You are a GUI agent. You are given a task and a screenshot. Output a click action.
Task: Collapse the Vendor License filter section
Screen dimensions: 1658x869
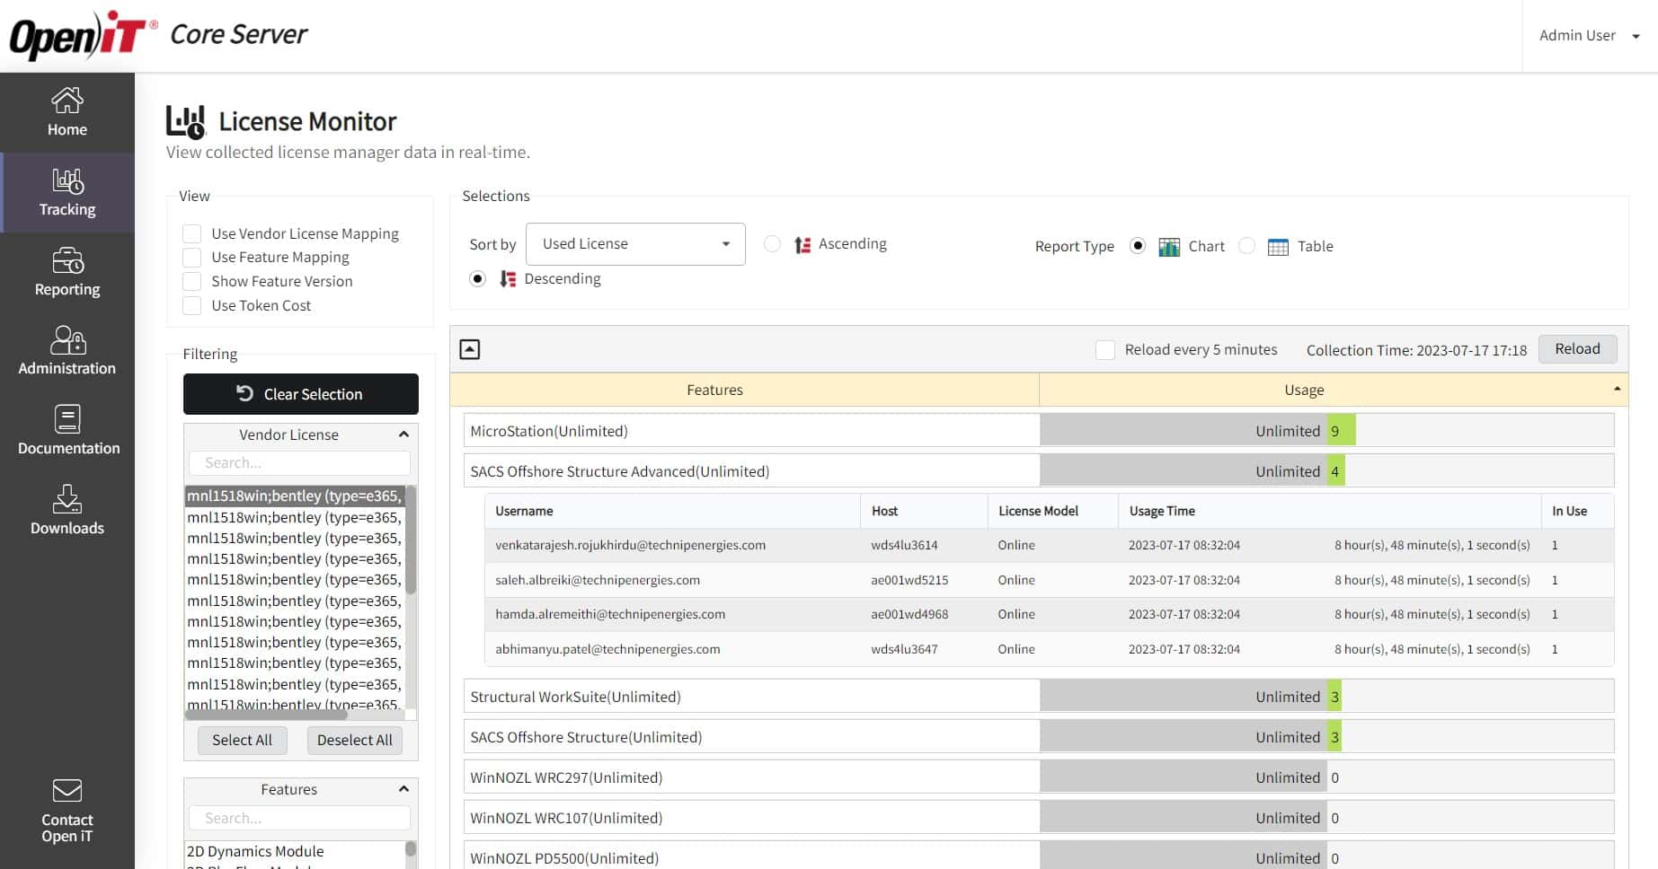[x=403, y=434]
